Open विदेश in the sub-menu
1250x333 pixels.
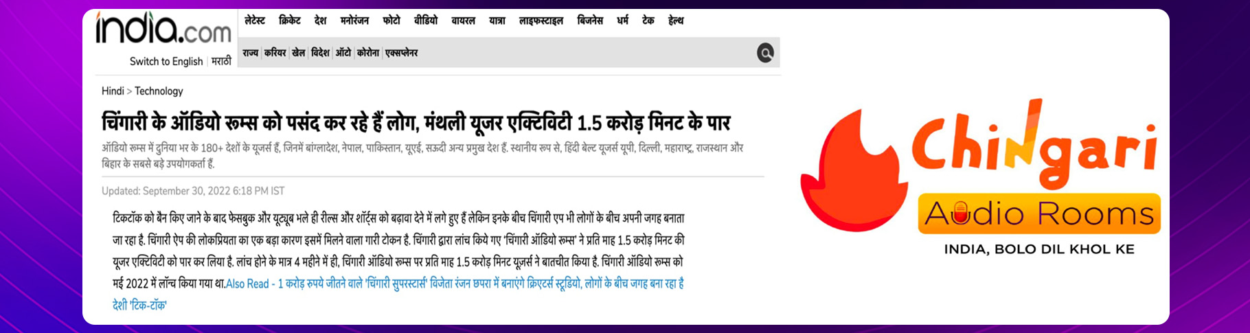320,53
